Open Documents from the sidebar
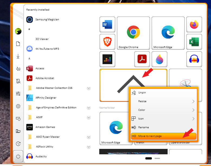The image size is (211, 166). tap(18, 44)
